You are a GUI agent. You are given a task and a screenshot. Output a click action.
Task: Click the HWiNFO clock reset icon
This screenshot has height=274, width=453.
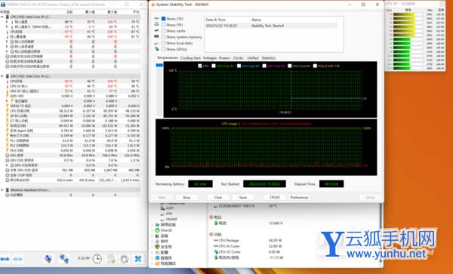point(97,259)
